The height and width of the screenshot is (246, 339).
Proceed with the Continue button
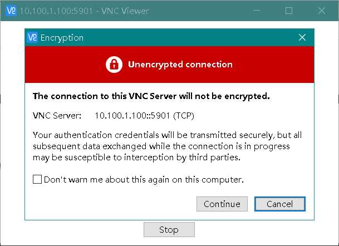point(222,204)
